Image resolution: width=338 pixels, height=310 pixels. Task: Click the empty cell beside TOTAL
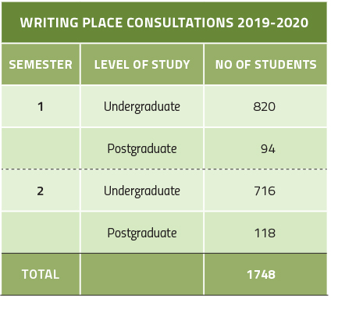click(142, 274)
